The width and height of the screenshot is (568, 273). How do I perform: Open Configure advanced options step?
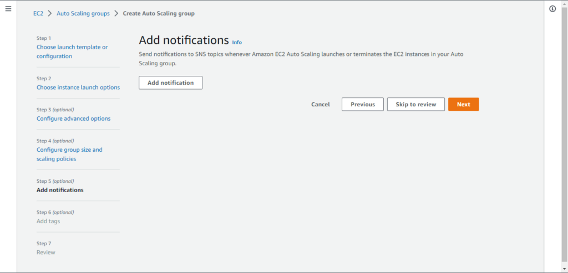[x=74, y=119]
